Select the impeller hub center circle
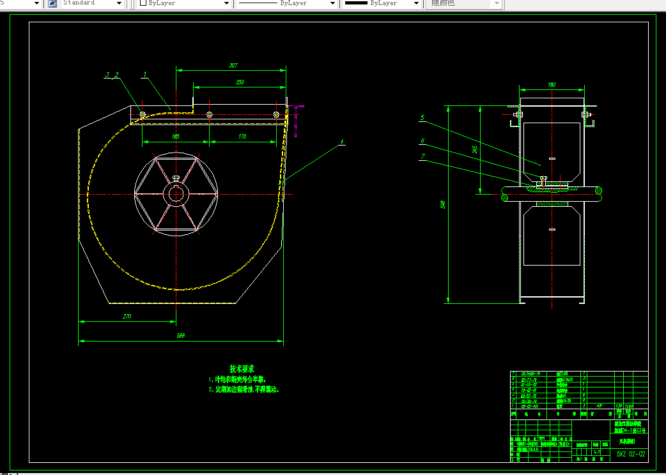This screenshot has width=666, height=475. click(x=176, y=195)
